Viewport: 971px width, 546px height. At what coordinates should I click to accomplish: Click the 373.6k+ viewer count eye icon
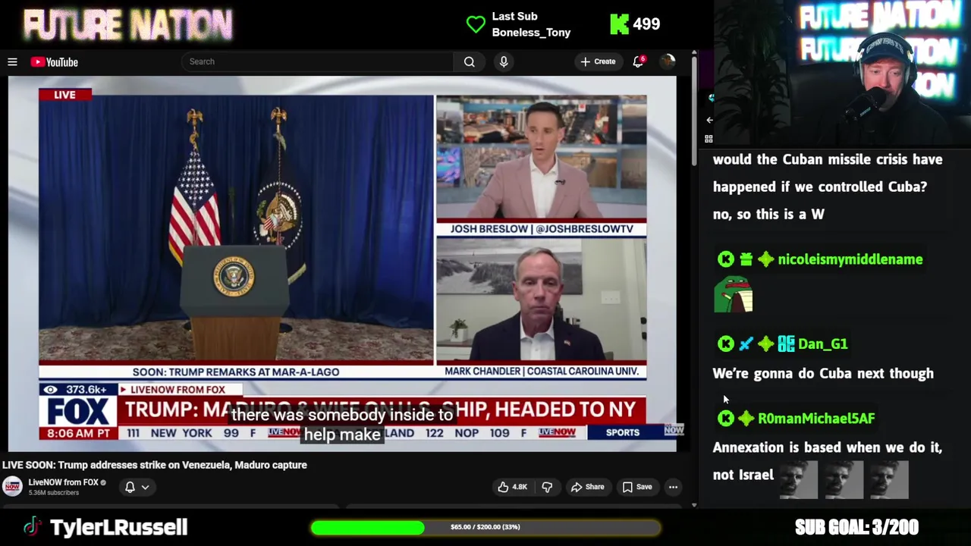click(x=50, y=389)
